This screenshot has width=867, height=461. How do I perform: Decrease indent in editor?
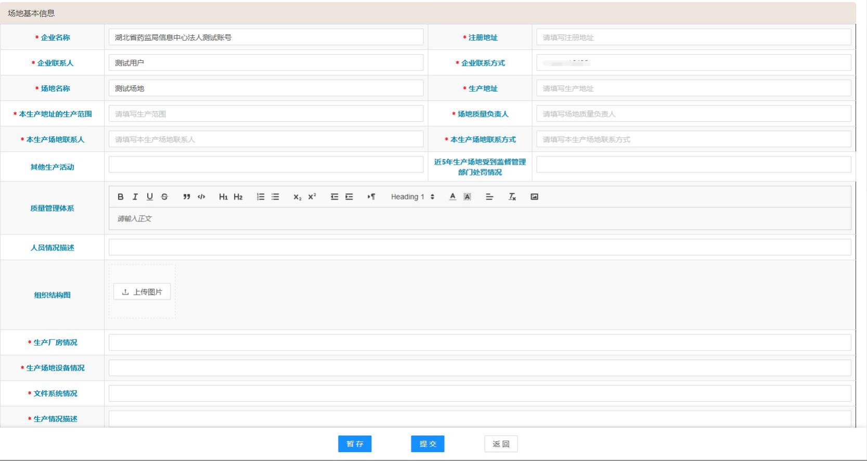coord(334,196)
